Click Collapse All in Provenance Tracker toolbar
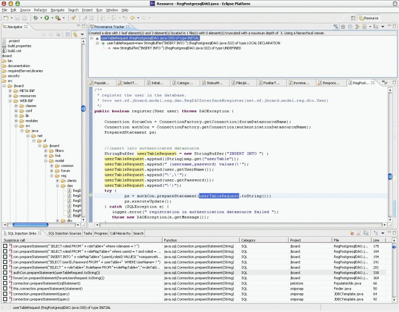399x312 pixels. [x=350, y=27]
